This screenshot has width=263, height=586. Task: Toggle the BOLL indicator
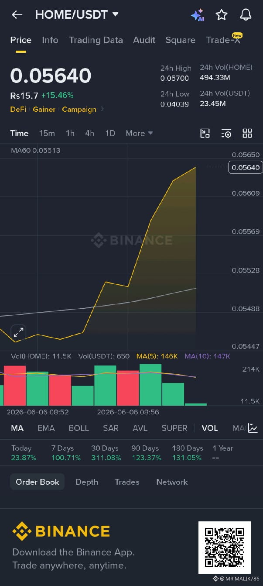pos(79,428)
